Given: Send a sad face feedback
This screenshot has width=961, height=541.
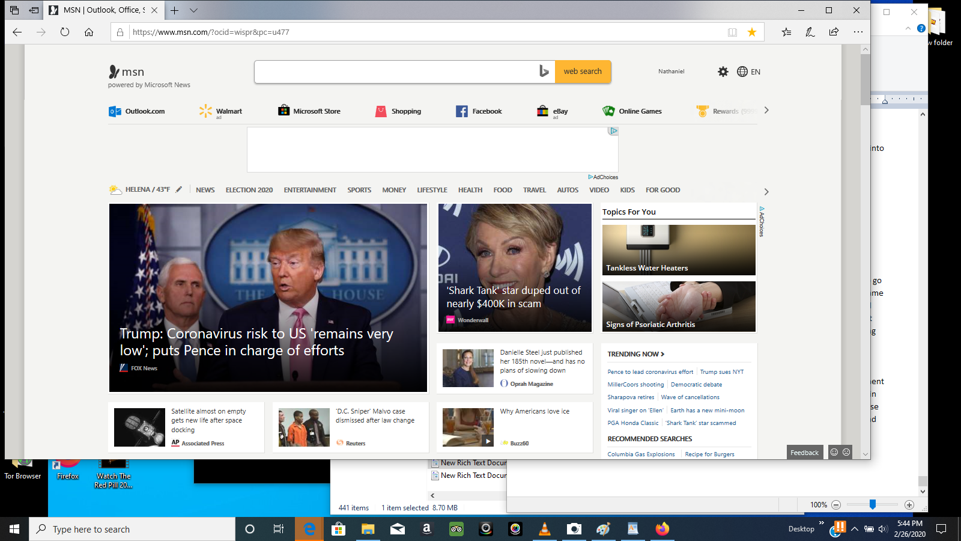Looking at the screenshot, I should [x=846, y=452].
